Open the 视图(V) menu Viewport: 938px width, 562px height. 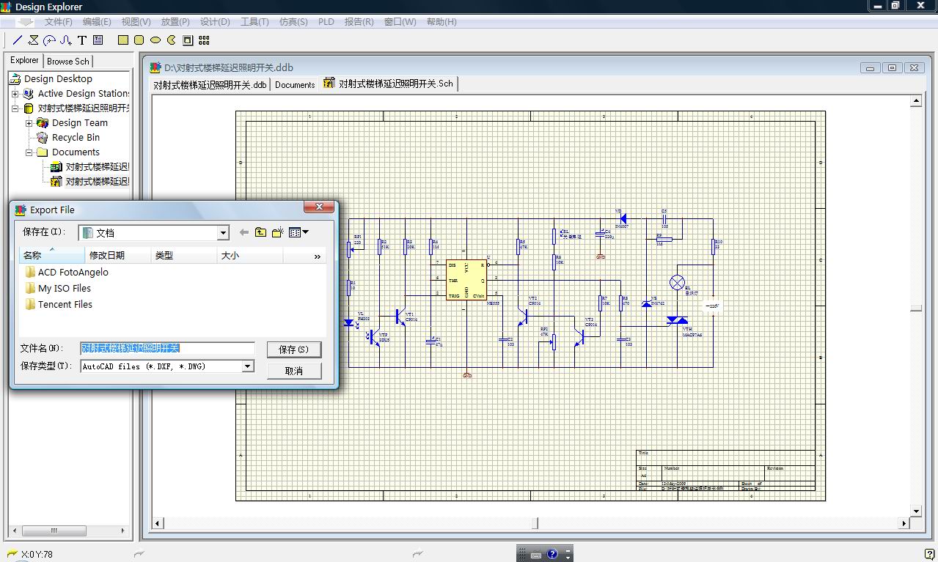coord(136,22)
